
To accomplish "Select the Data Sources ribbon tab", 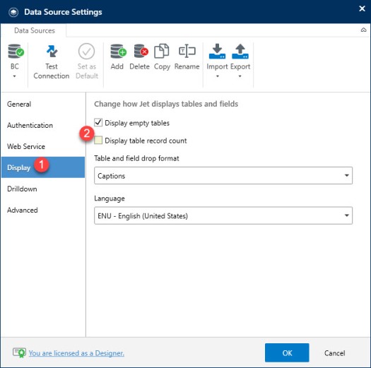I will click(x=35, y=30).
